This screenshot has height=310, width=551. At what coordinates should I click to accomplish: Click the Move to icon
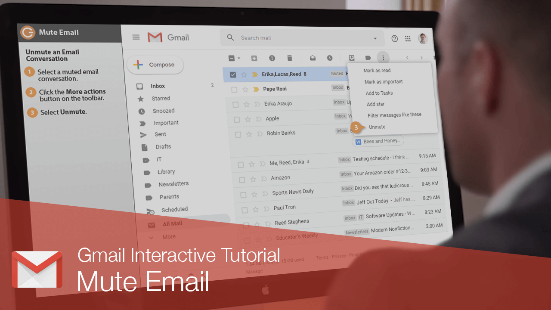tap(351, 58)
